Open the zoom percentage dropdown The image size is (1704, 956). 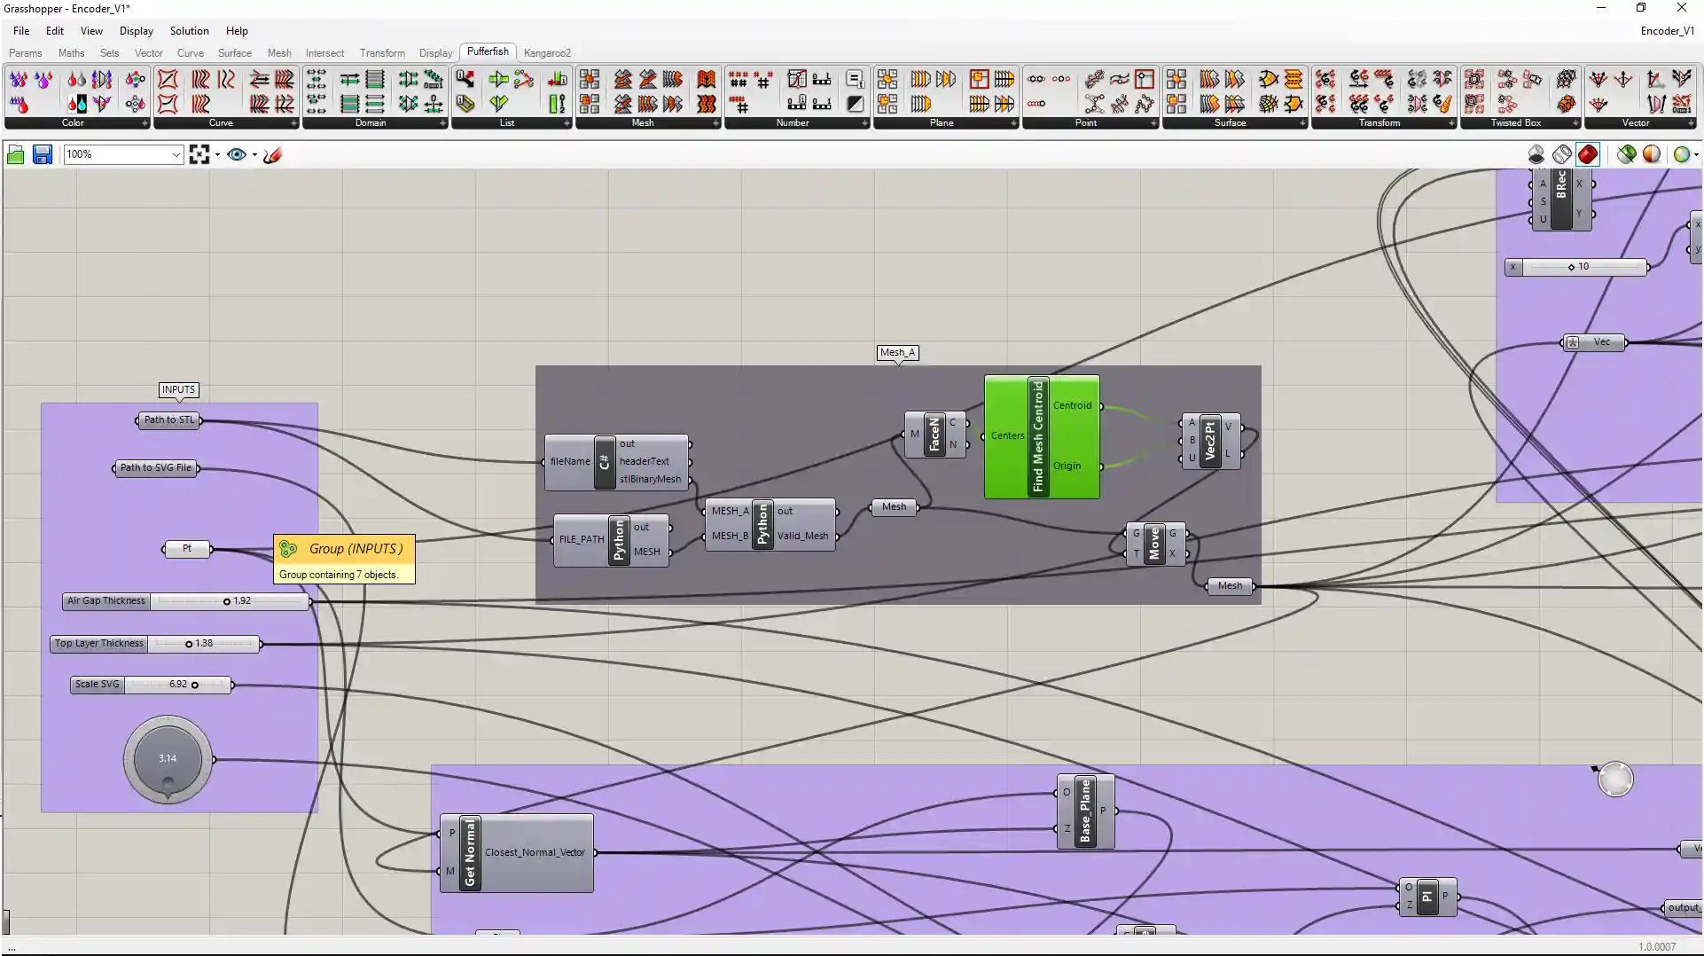[x=176, y=155]
